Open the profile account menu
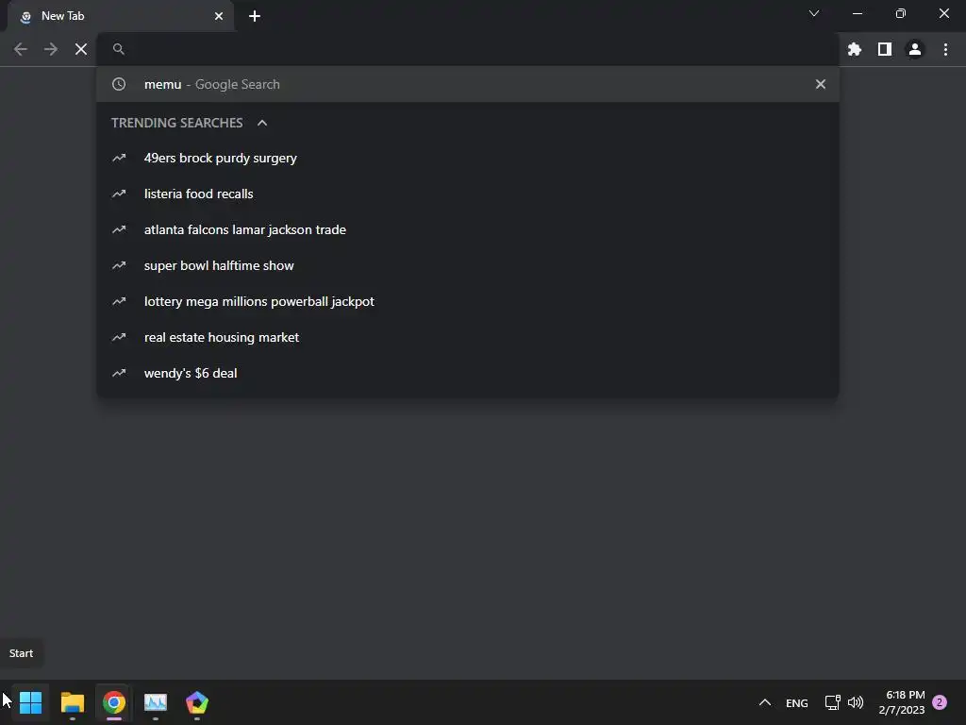The height and width of the screenshot is (725, 966). click(915, 49)
